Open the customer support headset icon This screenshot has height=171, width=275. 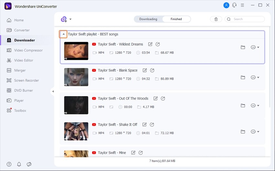coord(234,5)
